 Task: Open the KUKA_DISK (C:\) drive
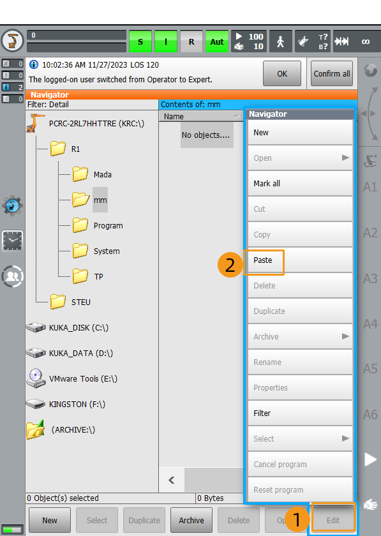[68, 327]
